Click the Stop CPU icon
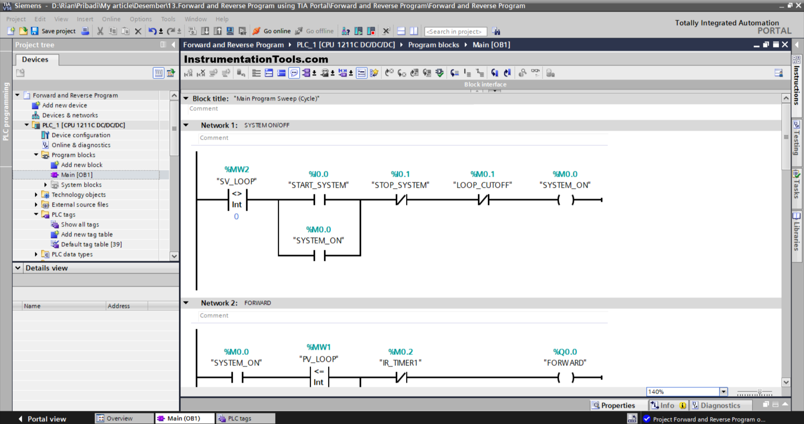Screen dimensions: 804x424 [x=371, y=31]
